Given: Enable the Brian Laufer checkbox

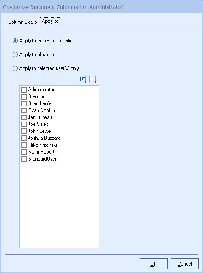Looking at the screenshot, I should click(x=24, y=103).
